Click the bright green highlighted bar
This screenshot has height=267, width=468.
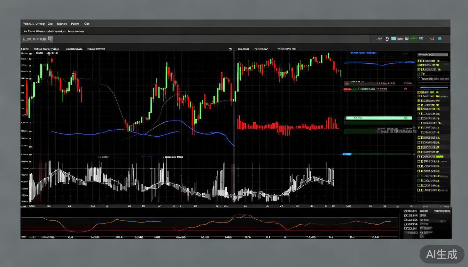(378, 118)
